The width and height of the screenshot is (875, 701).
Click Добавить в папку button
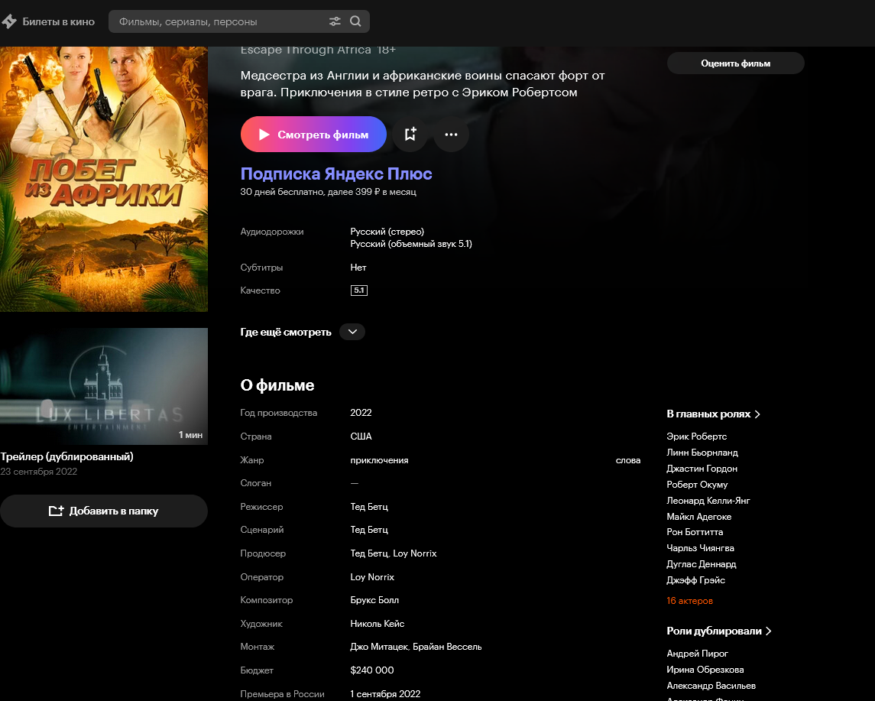point(104,511)
